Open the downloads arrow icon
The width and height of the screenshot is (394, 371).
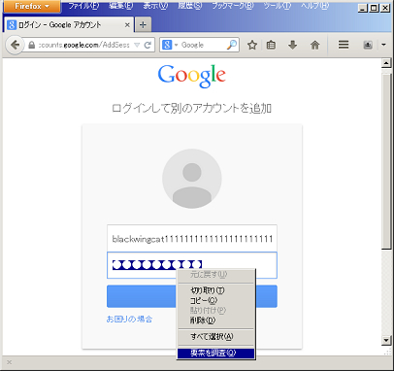292,45
